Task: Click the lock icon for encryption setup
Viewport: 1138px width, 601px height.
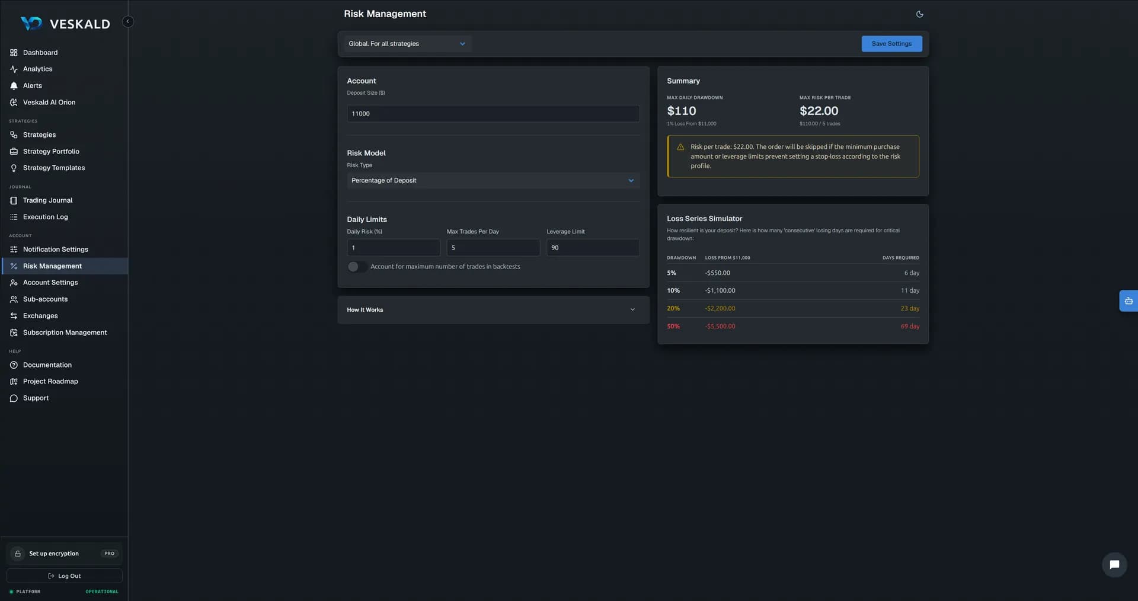Action: coord(18,554)
